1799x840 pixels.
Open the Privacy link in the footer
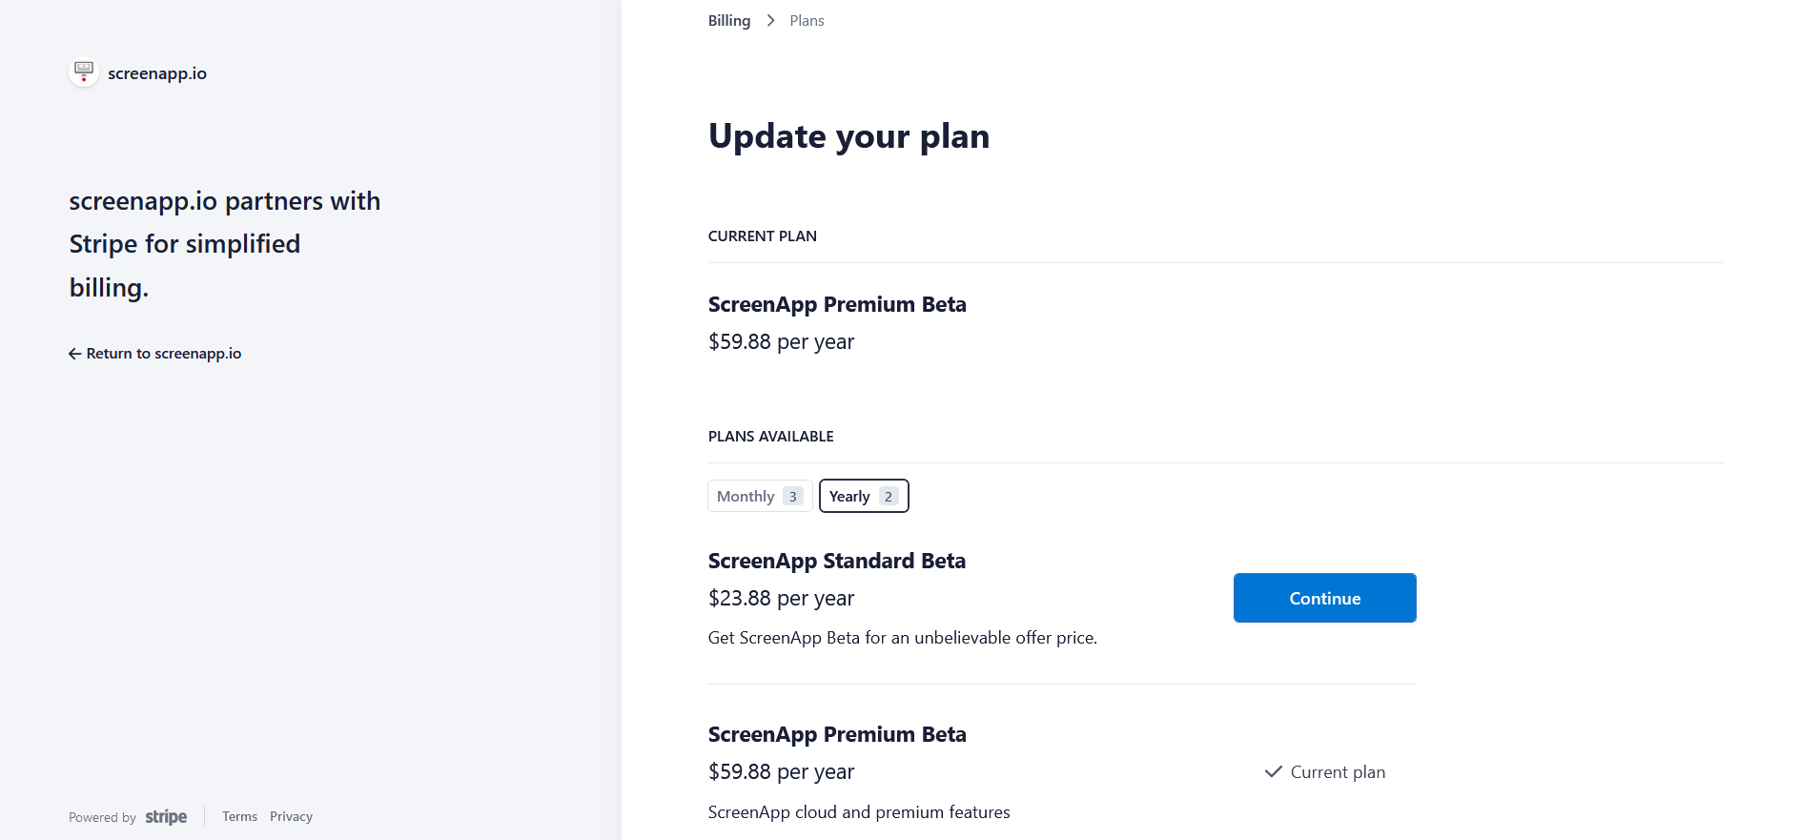click(x=291, y=817)
